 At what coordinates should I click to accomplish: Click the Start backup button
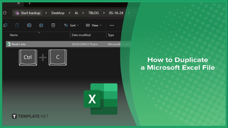[28, 13]
